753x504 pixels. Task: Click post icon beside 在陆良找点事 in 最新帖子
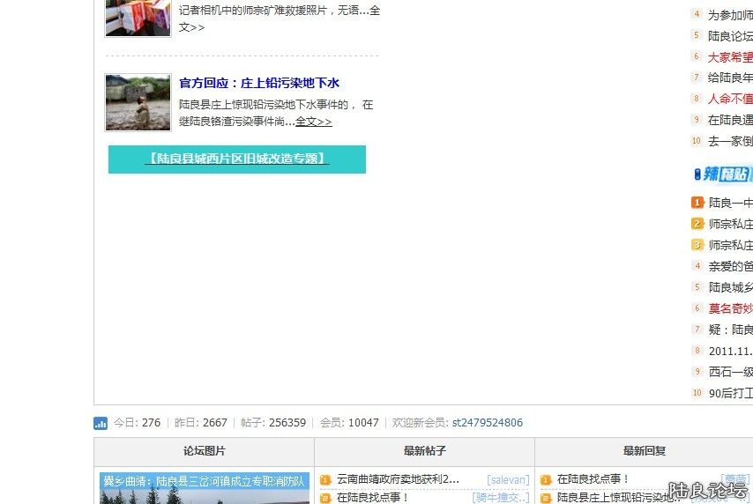325,498
